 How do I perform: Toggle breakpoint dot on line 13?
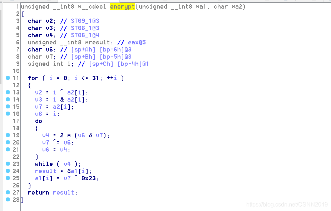(x=8, y=92)
